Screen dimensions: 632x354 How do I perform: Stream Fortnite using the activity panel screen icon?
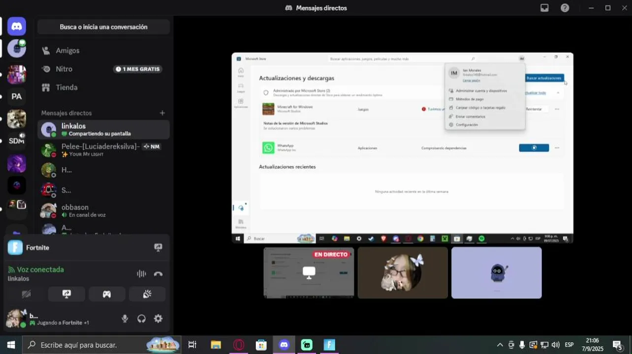158,248
